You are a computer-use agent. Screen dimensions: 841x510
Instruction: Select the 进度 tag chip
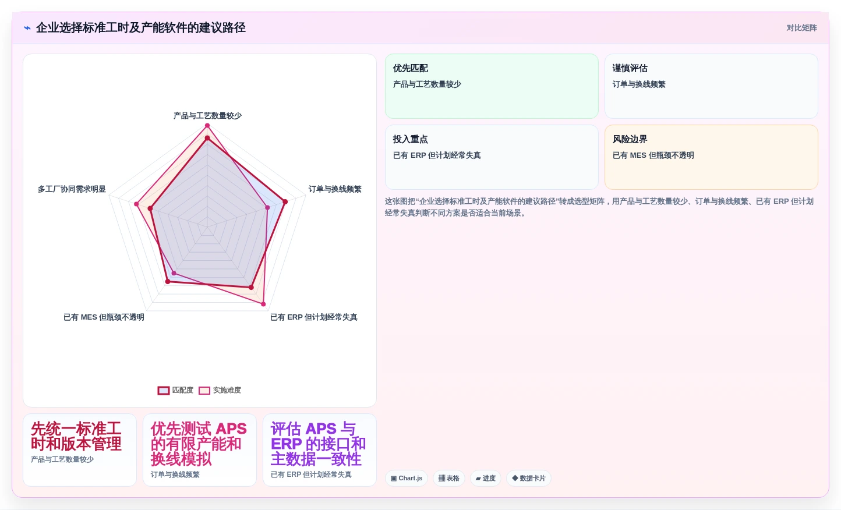486,479
